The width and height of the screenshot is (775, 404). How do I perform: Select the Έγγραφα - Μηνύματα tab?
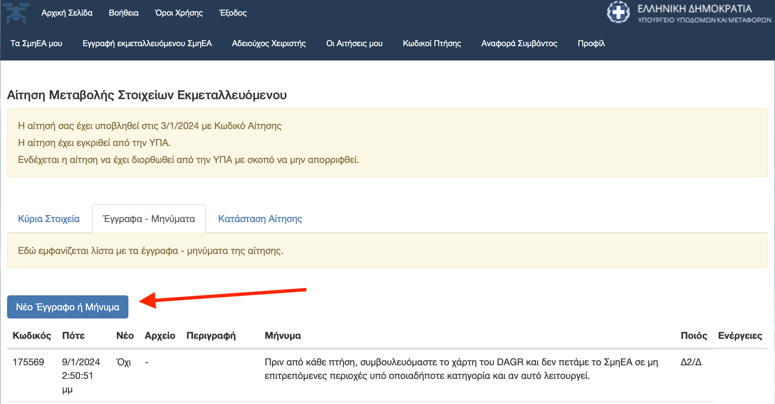[149, 219]
